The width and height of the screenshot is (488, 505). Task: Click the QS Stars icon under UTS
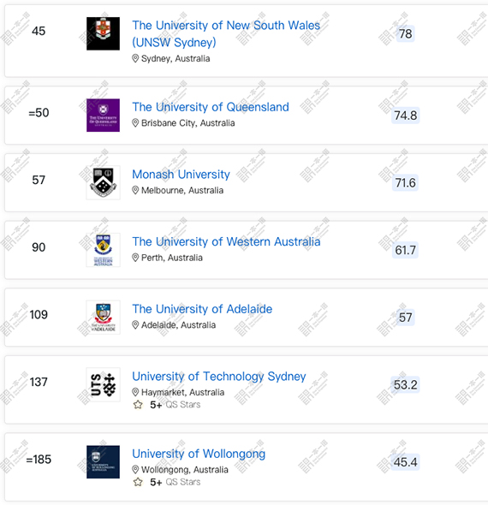coord(138,405)
